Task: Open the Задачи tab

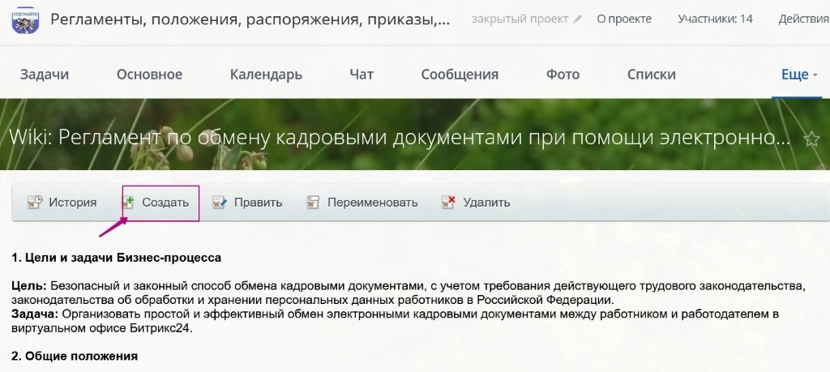Action: [45, 75]
